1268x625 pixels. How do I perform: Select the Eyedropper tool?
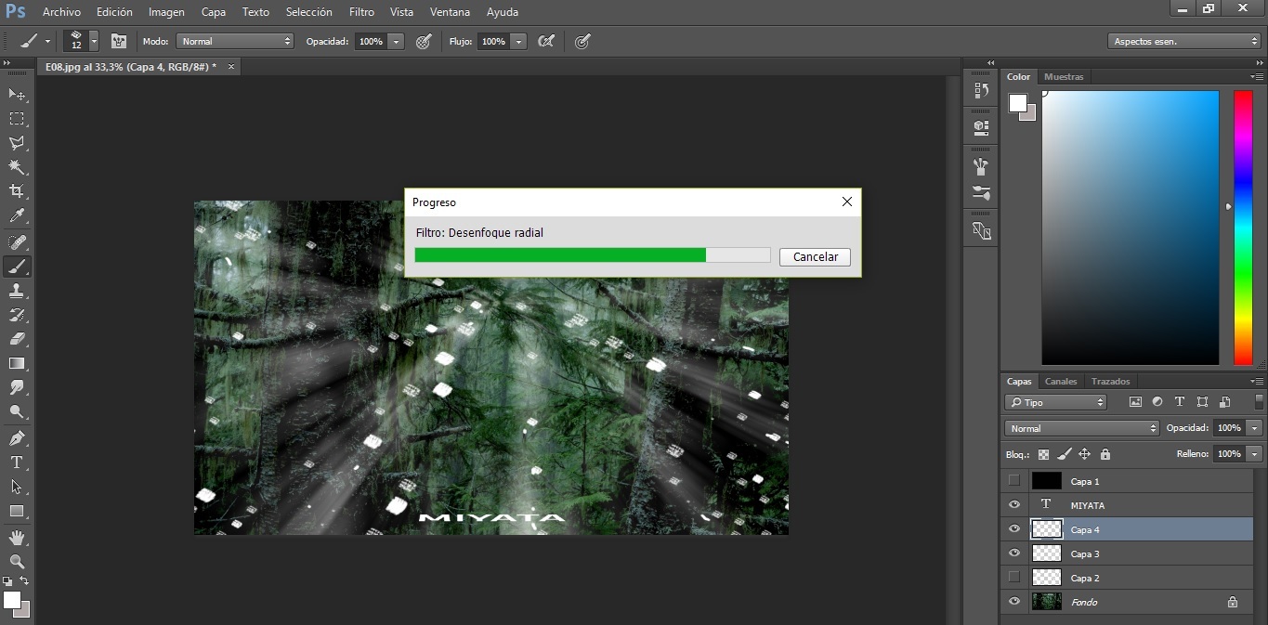pyautogui.click(x=17, y=215)
